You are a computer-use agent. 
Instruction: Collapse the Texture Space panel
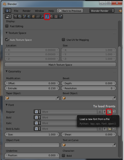point(7,33)
